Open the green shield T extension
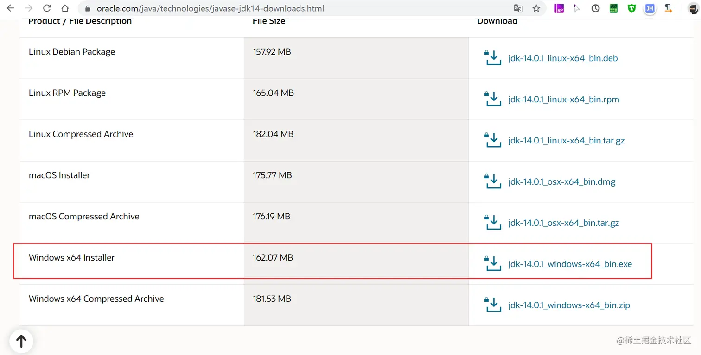This screenshot has height=355, width=701. (631, 8)
